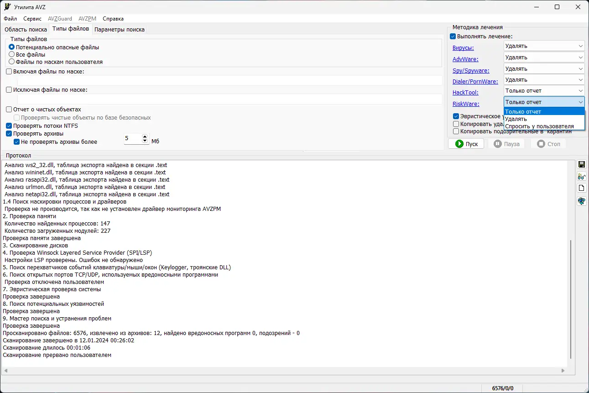This screenshot has height=393, width=589.
Task: Click the Анализ ws2_32.dll protocol line
Action: [x=86, y=165]
